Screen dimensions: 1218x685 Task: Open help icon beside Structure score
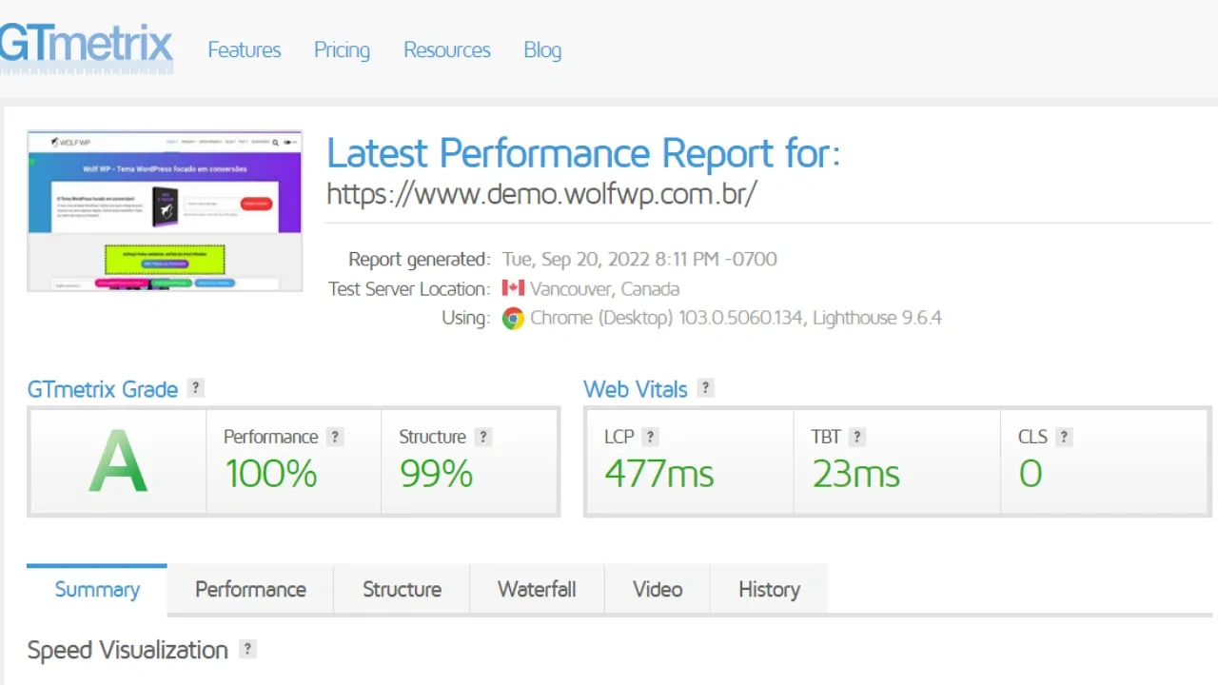click(x=483, y=437)
